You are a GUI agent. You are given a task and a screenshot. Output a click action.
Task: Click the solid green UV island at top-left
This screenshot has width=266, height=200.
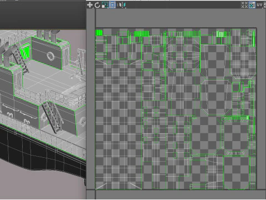pos(99,33)
